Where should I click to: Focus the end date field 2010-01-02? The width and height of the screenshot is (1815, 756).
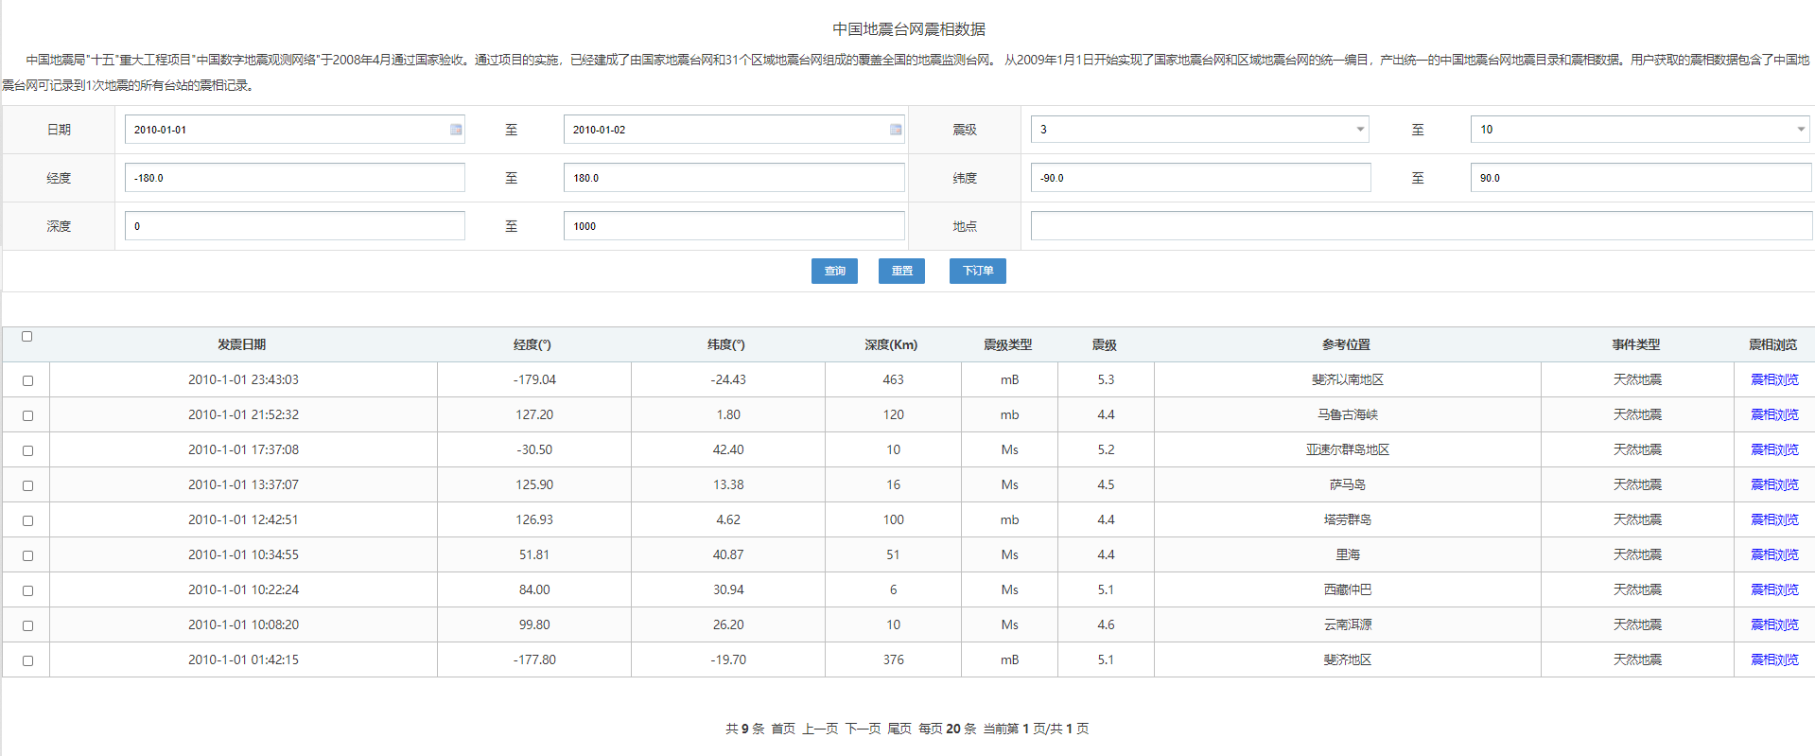coord(734,130)
